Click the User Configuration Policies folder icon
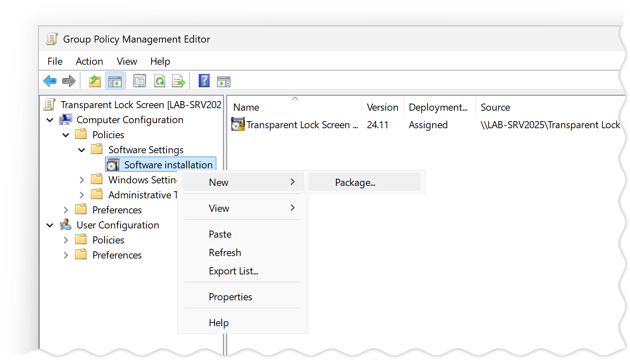This screenshot has height=360, width=630. click(x=81, y=239)
